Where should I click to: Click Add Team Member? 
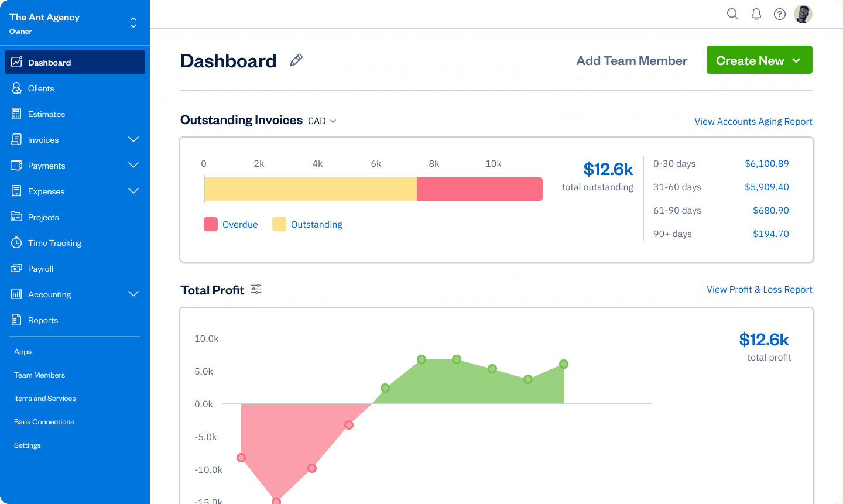[x=632, y=61]
